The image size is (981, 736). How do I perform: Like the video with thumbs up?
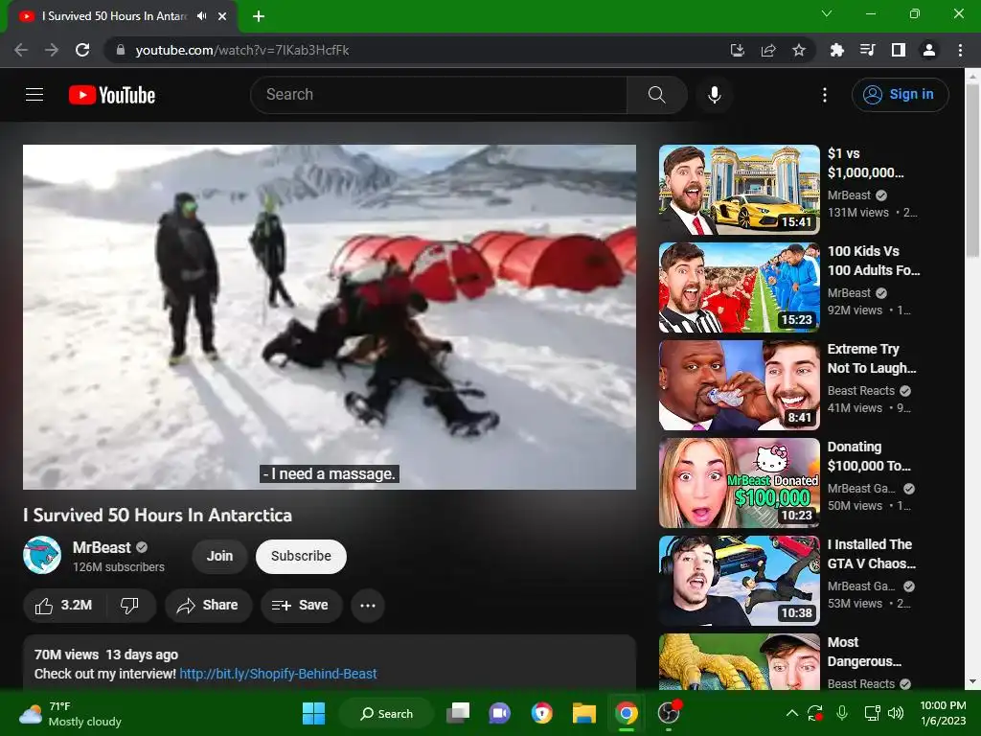coord(64,606)
